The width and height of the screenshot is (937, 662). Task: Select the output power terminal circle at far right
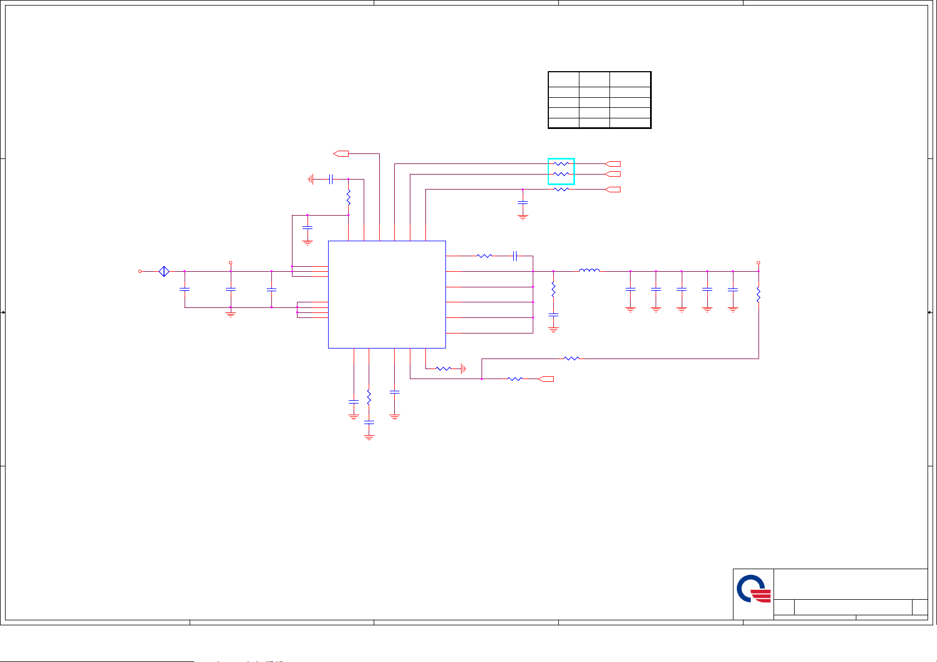[x=758, y=263]
